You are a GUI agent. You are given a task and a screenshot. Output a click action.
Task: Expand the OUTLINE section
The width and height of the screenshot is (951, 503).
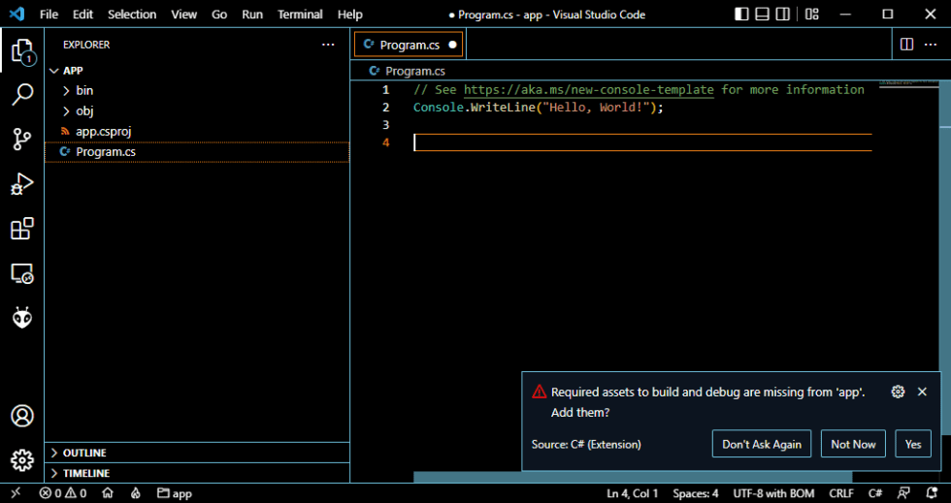pos(197,453)
